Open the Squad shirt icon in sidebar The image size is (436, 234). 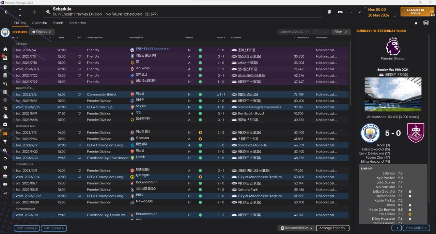pyautogui.click(x=5, y=67)
